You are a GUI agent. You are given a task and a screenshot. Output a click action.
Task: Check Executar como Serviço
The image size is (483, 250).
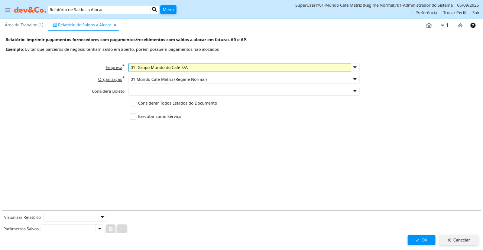coord(133,116)
